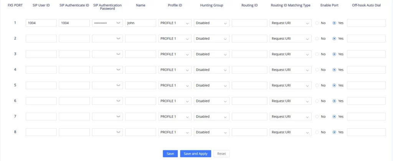Show password for FXS port 3
The image size is (393, 161).
[119, 54]
